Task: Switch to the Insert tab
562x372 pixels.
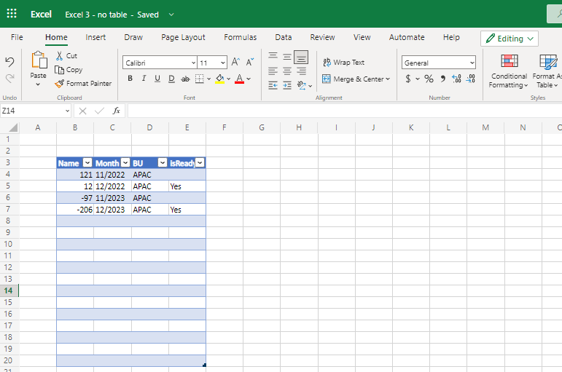Action: 95,37
